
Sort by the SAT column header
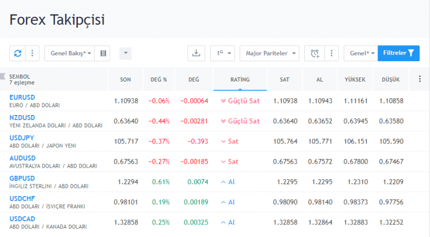point(285,80)
